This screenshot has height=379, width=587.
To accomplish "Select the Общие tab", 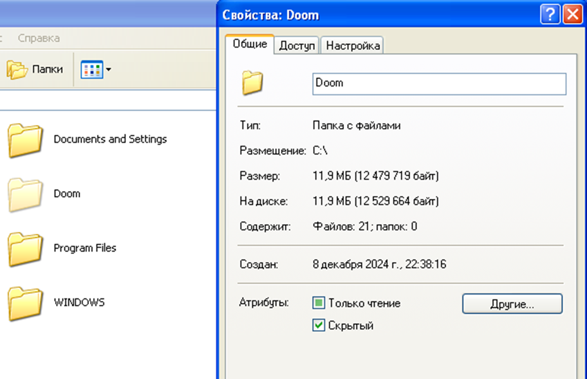I will 250,44.
